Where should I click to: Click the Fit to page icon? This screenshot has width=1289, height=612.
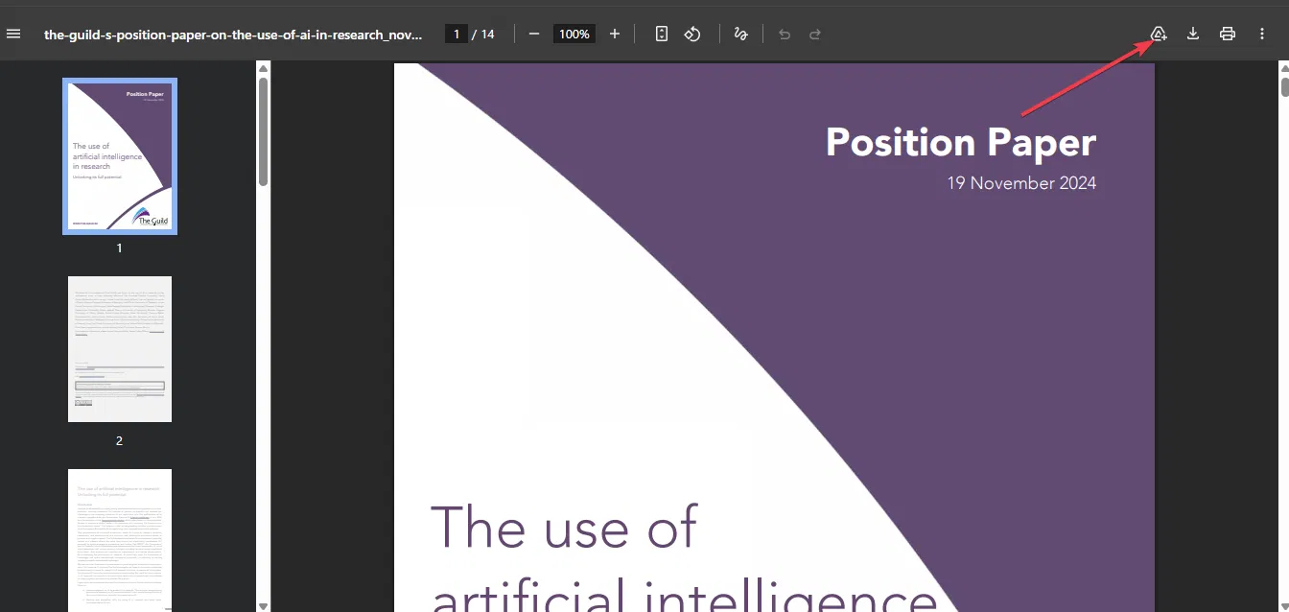click(662, 34)
